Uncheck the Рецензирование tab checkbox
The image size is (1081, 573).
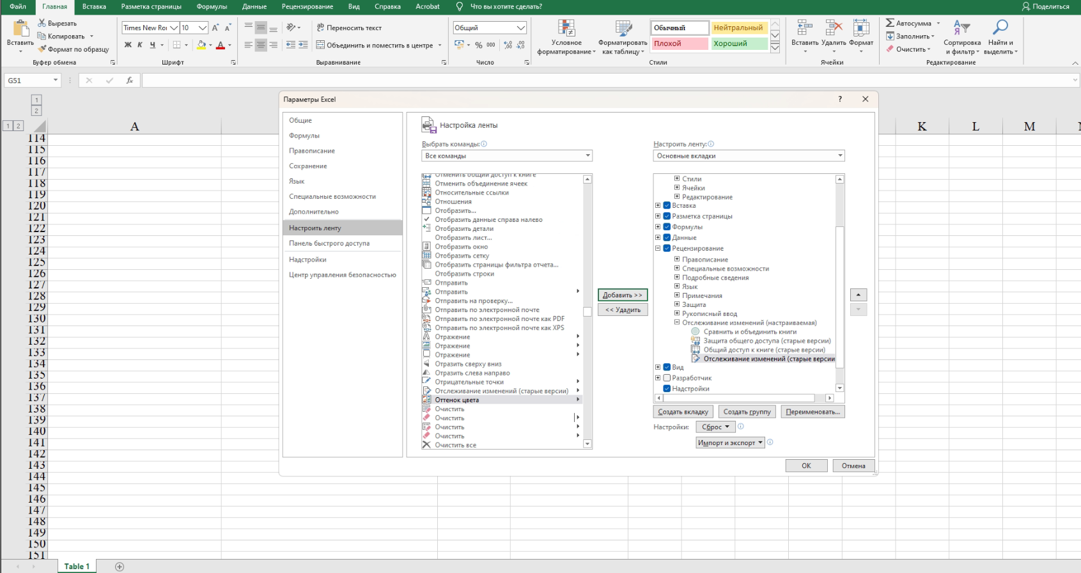coord(667,248)
